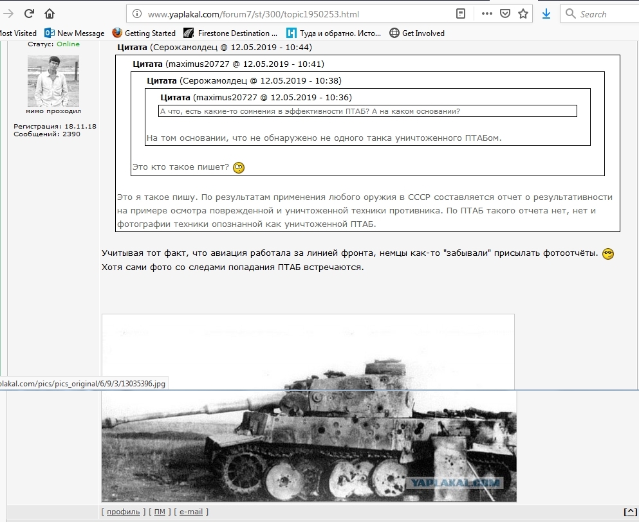The width and height of the screenshot is (639, 522).
Task: Click quote header Серожамолдец 12.05.2019 - 10:38
Action: tap(244, 80)
